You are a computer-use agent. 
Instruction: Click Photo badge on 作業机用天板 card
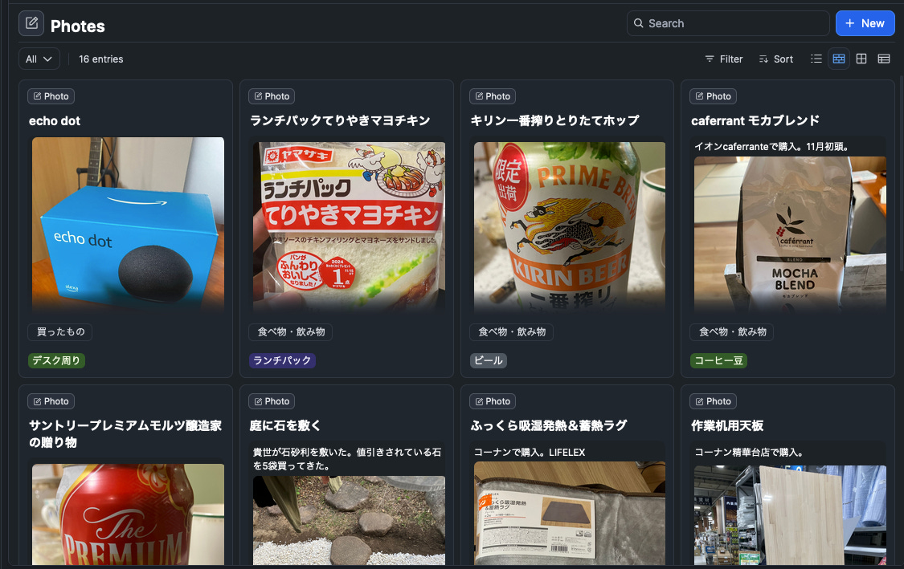(x=714, y=401)
